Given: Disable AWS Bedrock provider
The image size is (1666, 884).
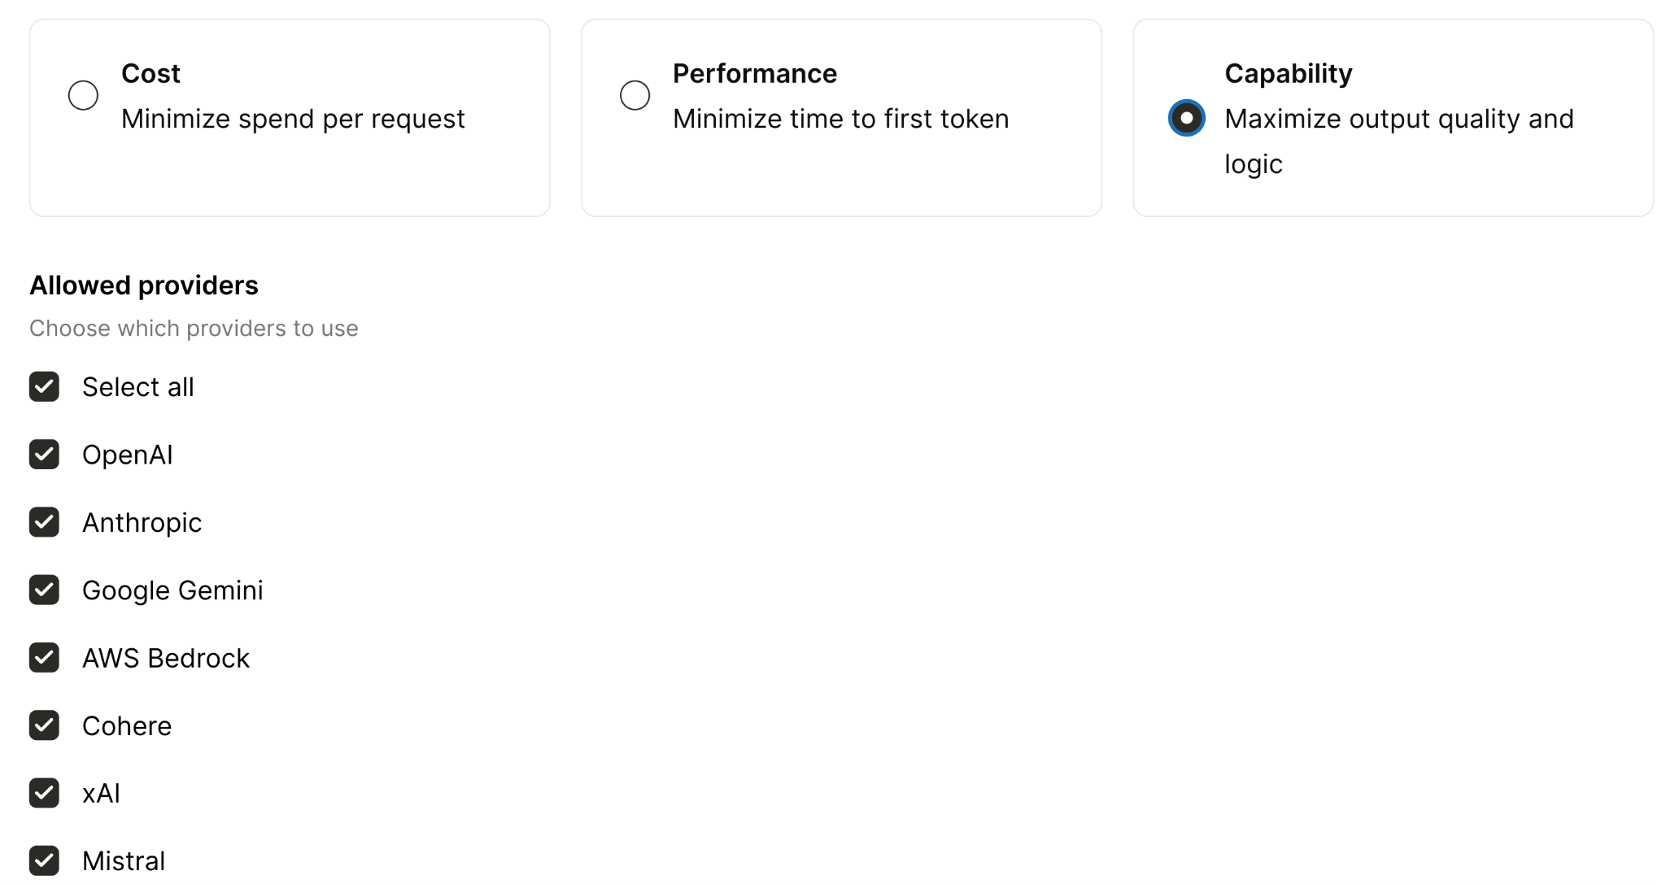Looking at the screenshot, I should 45,659.
